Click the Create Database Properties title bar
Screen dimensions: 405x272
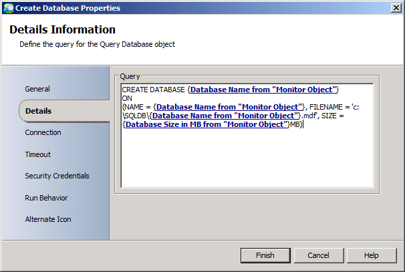pos(200,7)
